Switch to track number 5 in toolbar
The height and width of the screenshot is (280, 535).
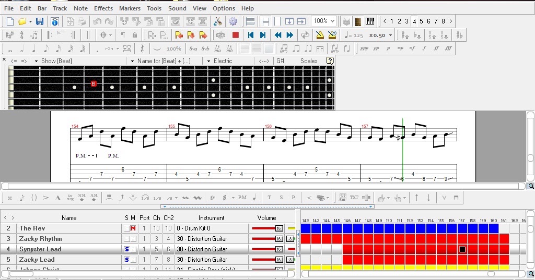click(x=422, y=21)
